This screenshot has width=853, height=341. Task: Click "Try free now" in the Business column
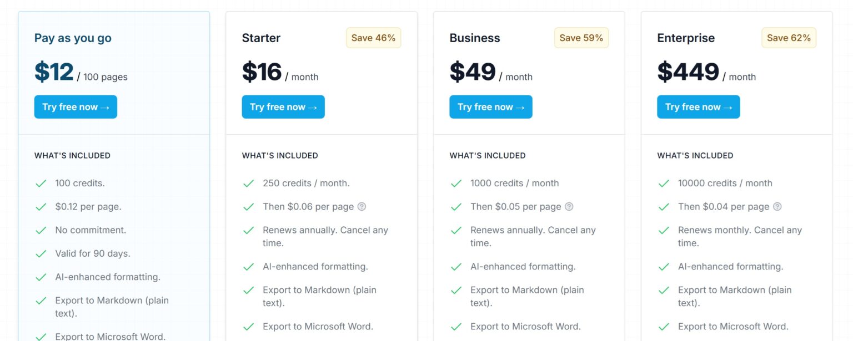pos(490,106)
